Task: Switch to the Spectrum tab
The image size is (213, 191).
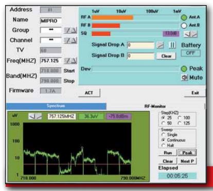Action: pos(56,106)
